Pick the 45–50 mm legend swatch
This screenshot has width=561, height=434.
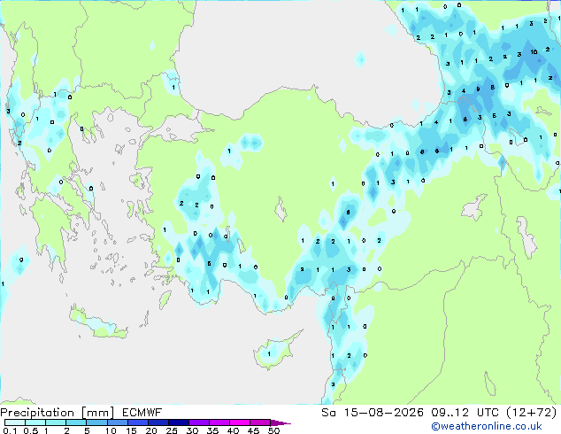tap(260, 422)
